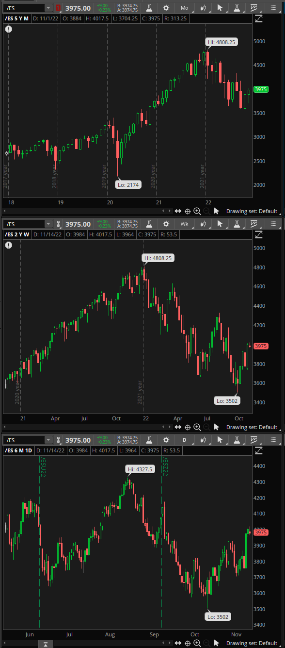Click crosshair pan icon under weekly chart
285x648 pixels.
[188, 427]
